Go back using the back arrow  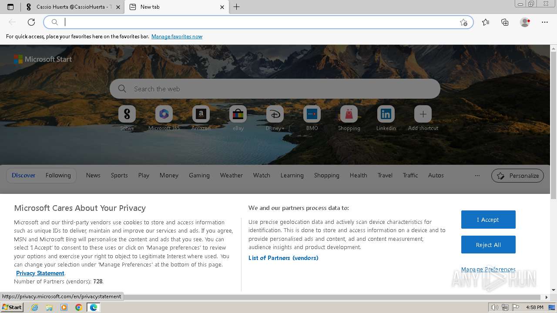[12, 22]
